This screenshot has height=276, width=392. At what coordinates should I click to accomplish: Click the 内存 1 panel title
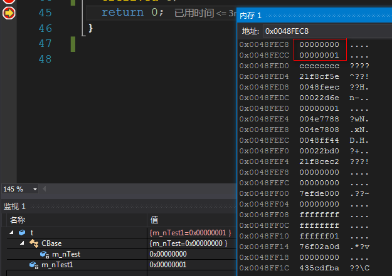[250, 16]
